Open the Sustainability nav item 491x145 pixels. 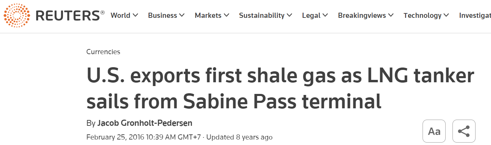pyautogui.click(x=262, y=15)
